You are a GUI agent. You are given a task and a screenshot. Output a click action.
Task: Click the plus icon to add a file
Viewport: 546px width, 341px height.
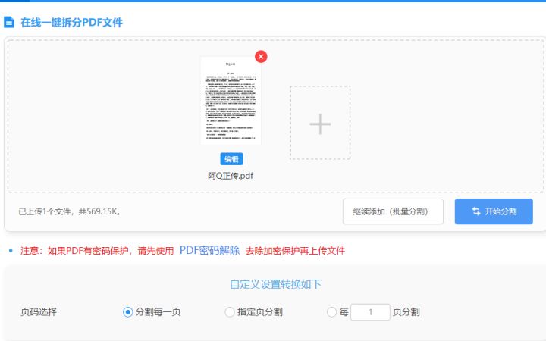[x=320, y=123]
